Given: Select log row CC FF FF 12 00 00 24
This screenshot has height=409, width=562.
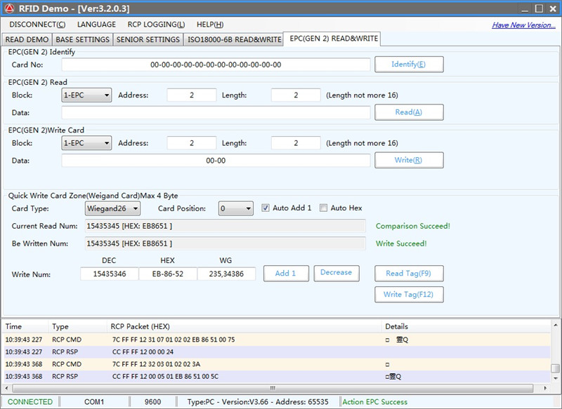Looking at the screenshot, I should pos(277,351).
